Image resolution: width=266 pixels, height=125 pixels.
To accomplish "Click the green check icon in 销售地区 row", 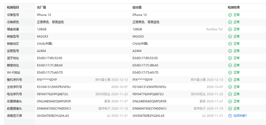I will point(230,44).
